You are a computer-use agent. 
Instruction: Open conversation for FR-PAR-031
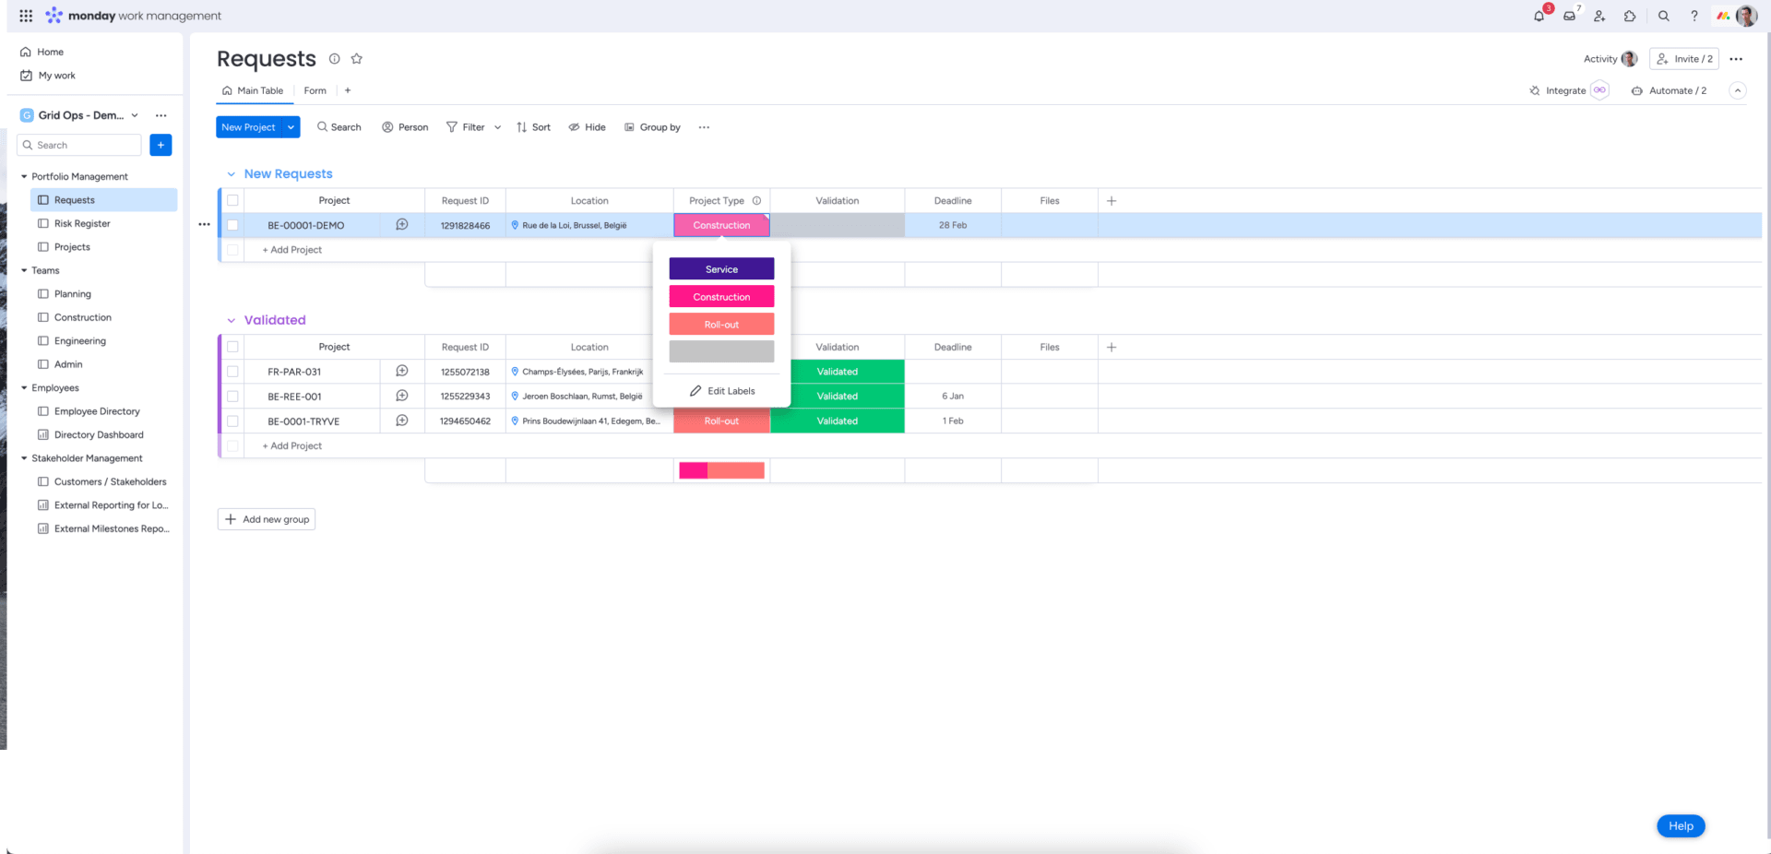point(402,371)
